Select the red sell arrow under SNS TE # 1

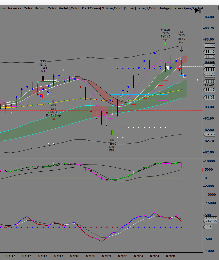point(43,78)
